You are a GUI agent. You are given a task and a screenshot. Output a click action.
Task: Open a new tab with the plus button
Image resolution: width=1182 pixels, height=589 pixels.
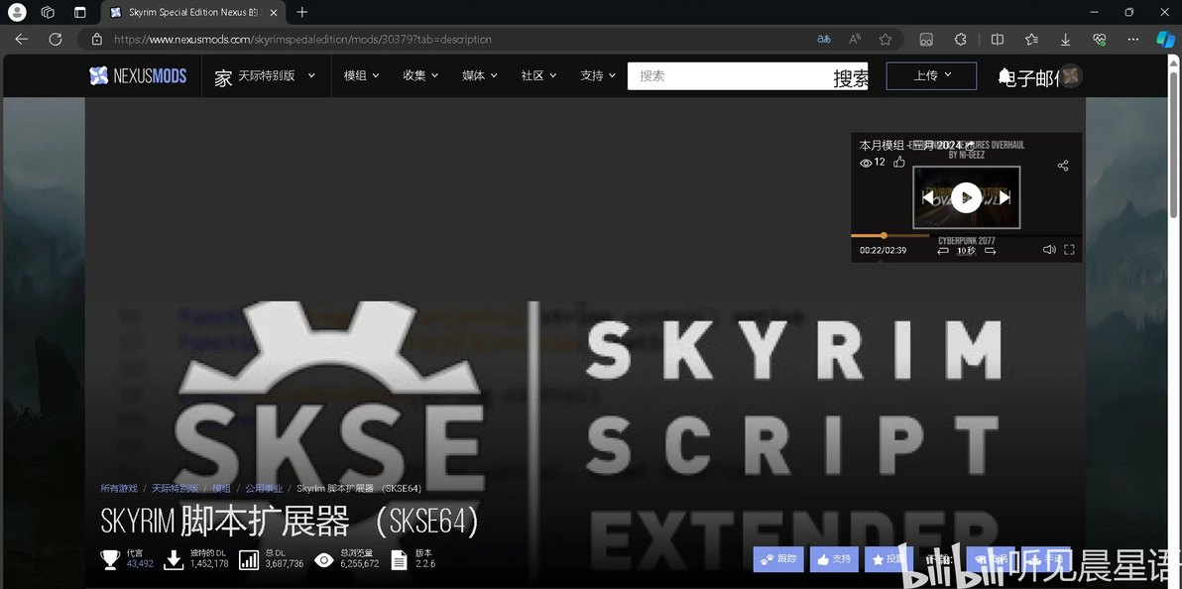point(302,12)
